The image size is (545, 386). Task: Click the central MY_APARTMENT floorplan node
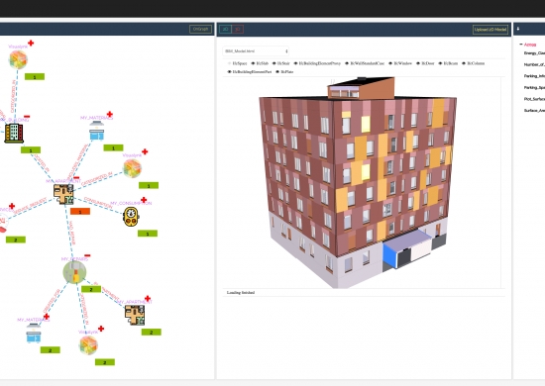coord(63,194)
